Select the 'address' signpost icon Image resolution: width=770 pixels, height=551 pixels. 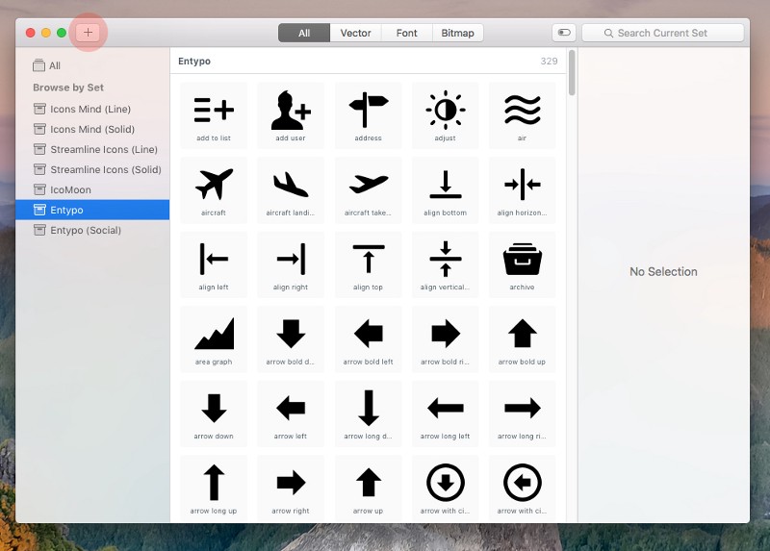[x=368, y=113]
